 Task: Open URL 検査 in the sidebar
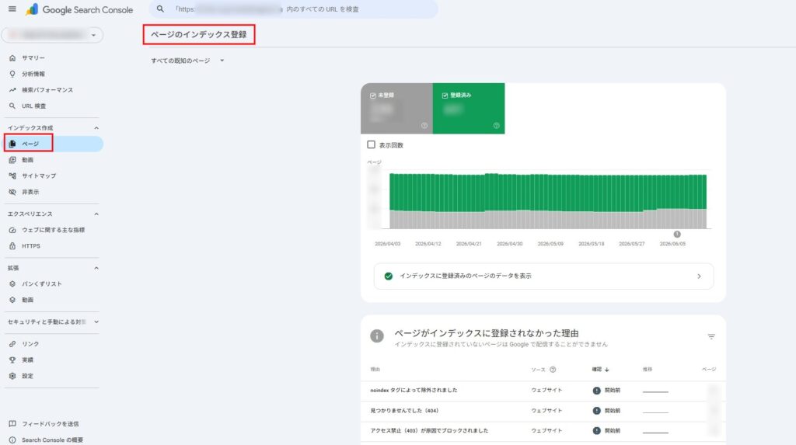point(33,106)
